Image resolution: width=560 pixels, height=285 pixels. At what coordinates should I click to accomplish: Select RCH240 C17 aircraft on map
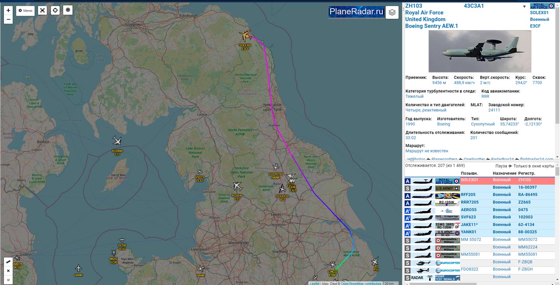click(238, 186)
